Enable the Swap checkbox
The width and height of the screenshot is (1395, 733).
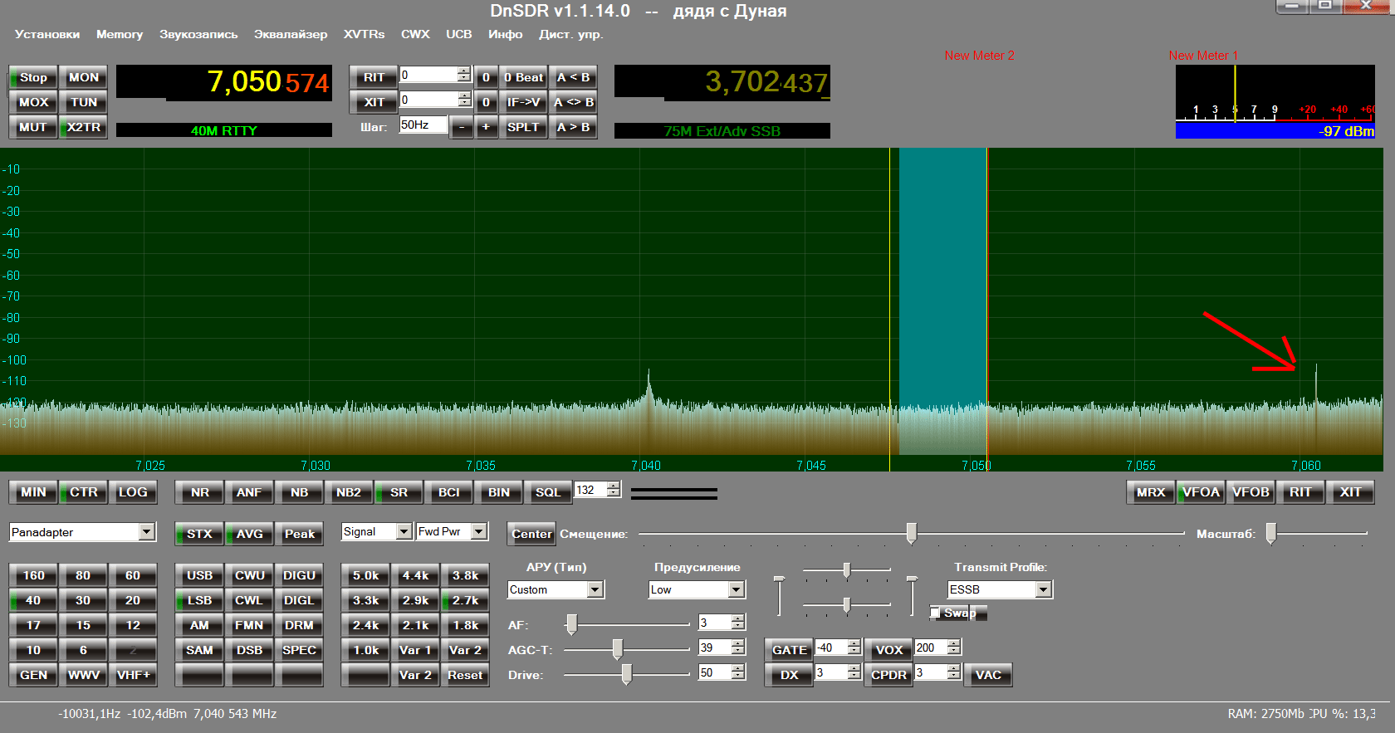pos(936,613)
